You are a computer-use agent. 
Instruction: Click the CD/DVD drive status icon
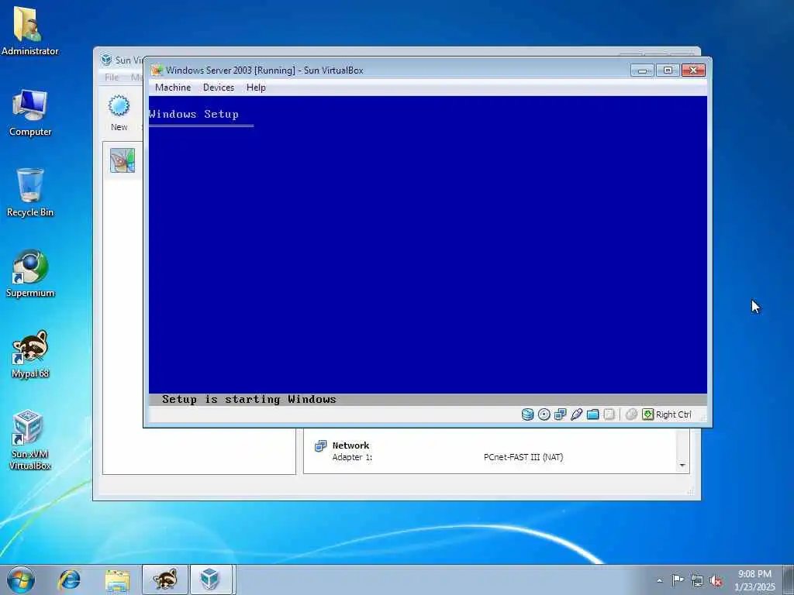(544, 414)
